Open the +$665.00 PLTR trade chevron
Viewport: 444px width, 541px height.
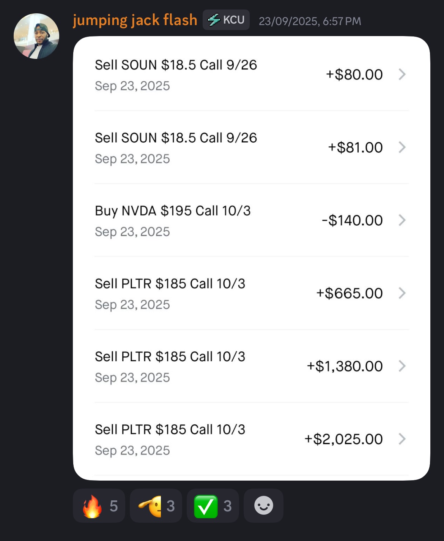tap(402, 293)
